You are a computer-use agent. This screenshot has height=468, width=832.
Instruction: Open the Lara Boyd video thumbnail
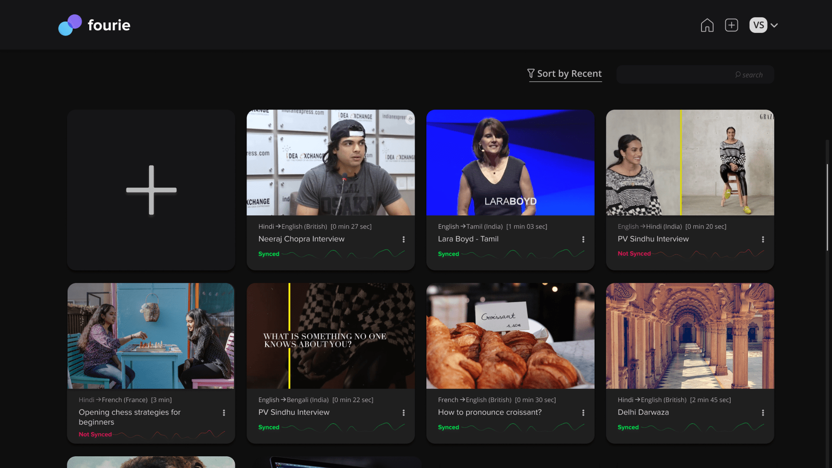coord(510,162)
